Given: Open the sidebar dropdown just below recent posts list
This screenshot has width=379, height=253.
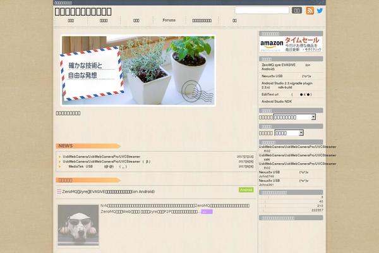Looking at the screenshot, I should [x=294, y=117].
